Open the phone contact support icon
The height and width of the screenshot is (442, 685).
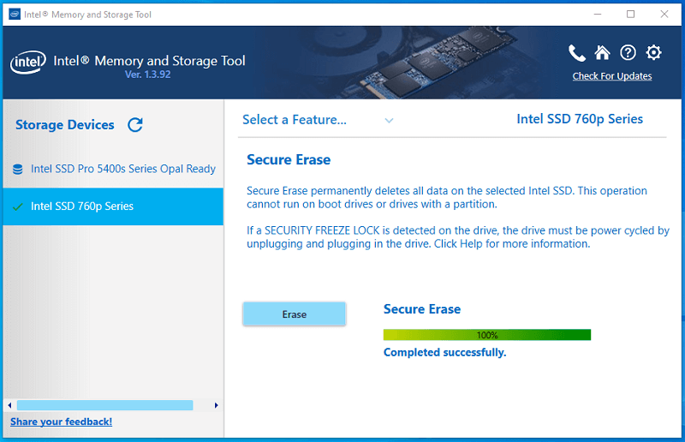pyautogui.click(x=576, y=53)
